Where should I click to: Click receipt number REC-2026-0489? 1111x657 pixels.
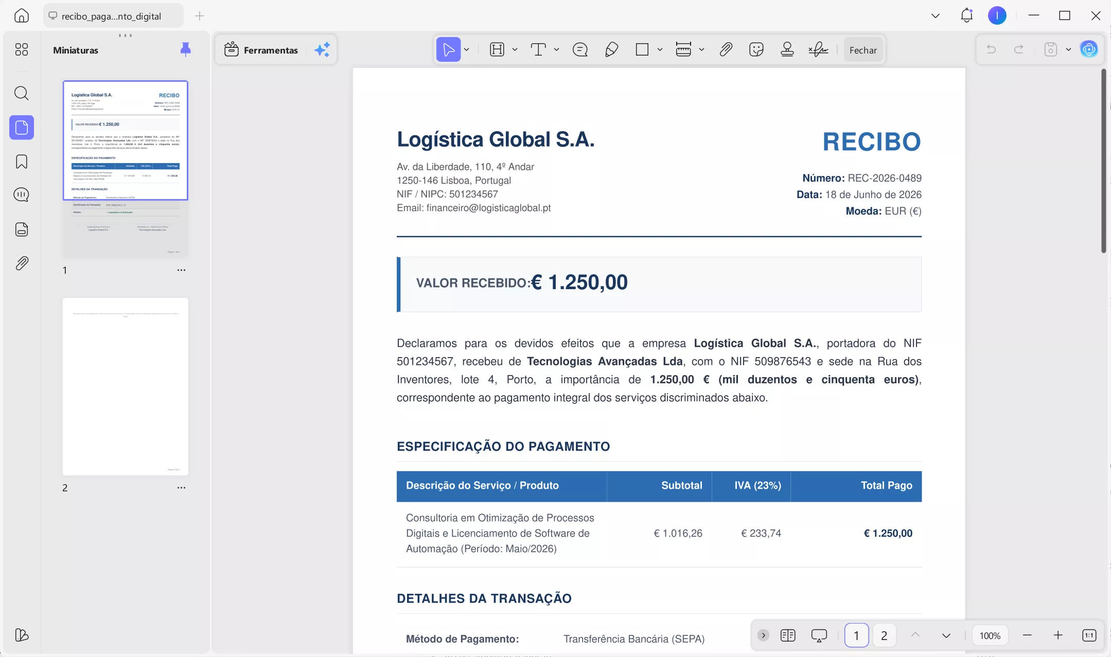[885, 178]
